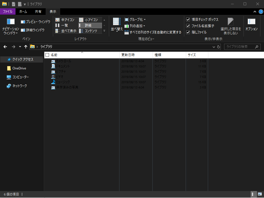Select Details layout (詳細)
Image resolution: width=264 pixels, height=198 pixels.
coord(90,25)
